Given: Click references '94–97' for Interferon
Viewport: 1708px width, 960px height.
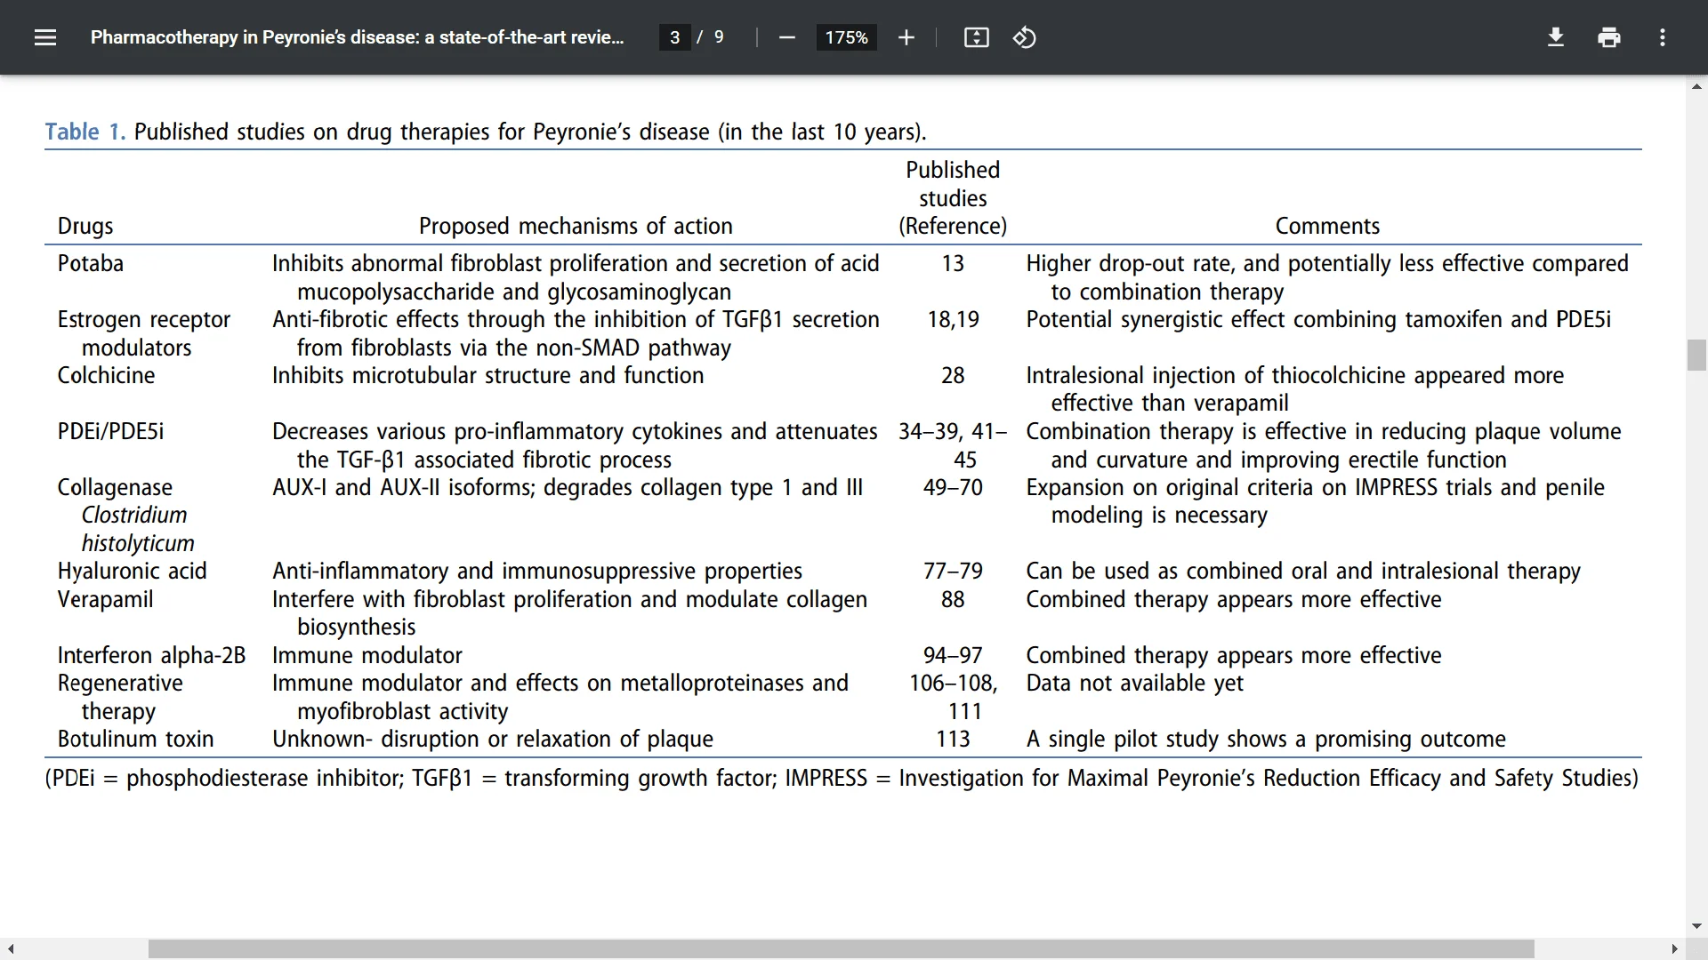Looking at the screenshot, I should tap(953, 655).
